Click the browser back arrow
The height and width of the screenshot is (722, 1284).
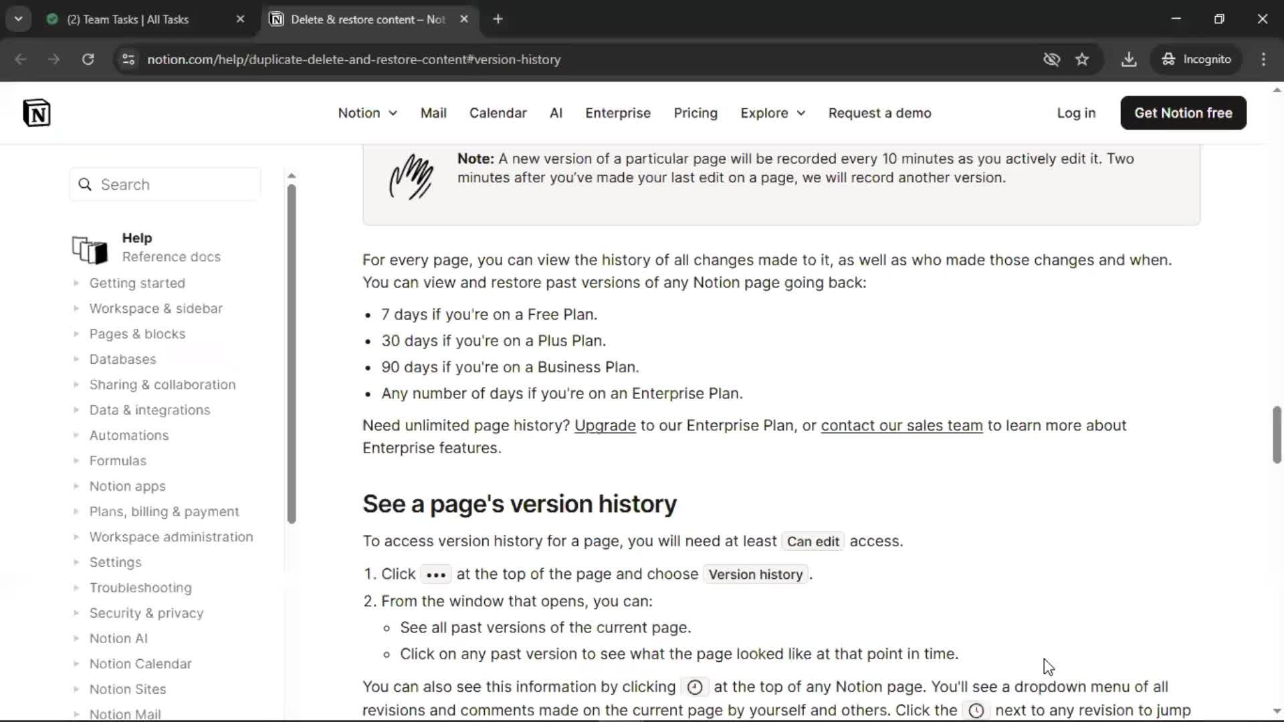pyautogui.click(x=21, y=59)
